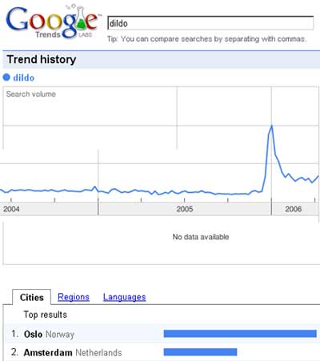This screenshot has height=361, width=320.
Task: Open the Regions tab
Action: point(74,297)
